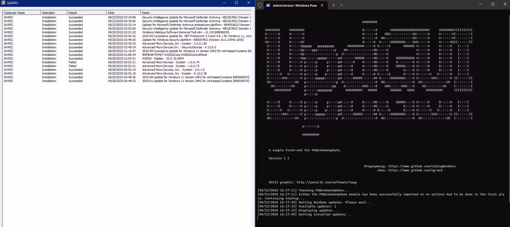Viewport: 510px width, 227px height.
Task: Close the Administrator: Windows PowerShell tab
Action: 322,5
